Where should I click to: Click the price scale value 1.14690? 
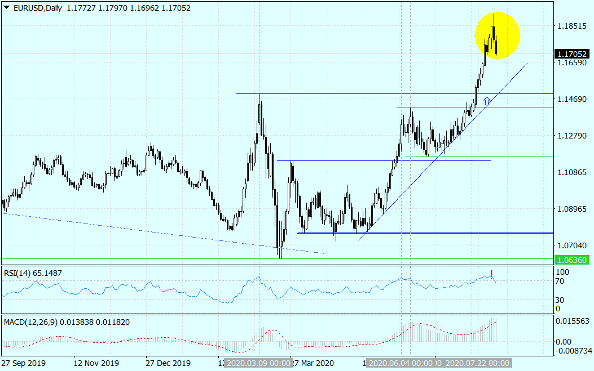572,99
